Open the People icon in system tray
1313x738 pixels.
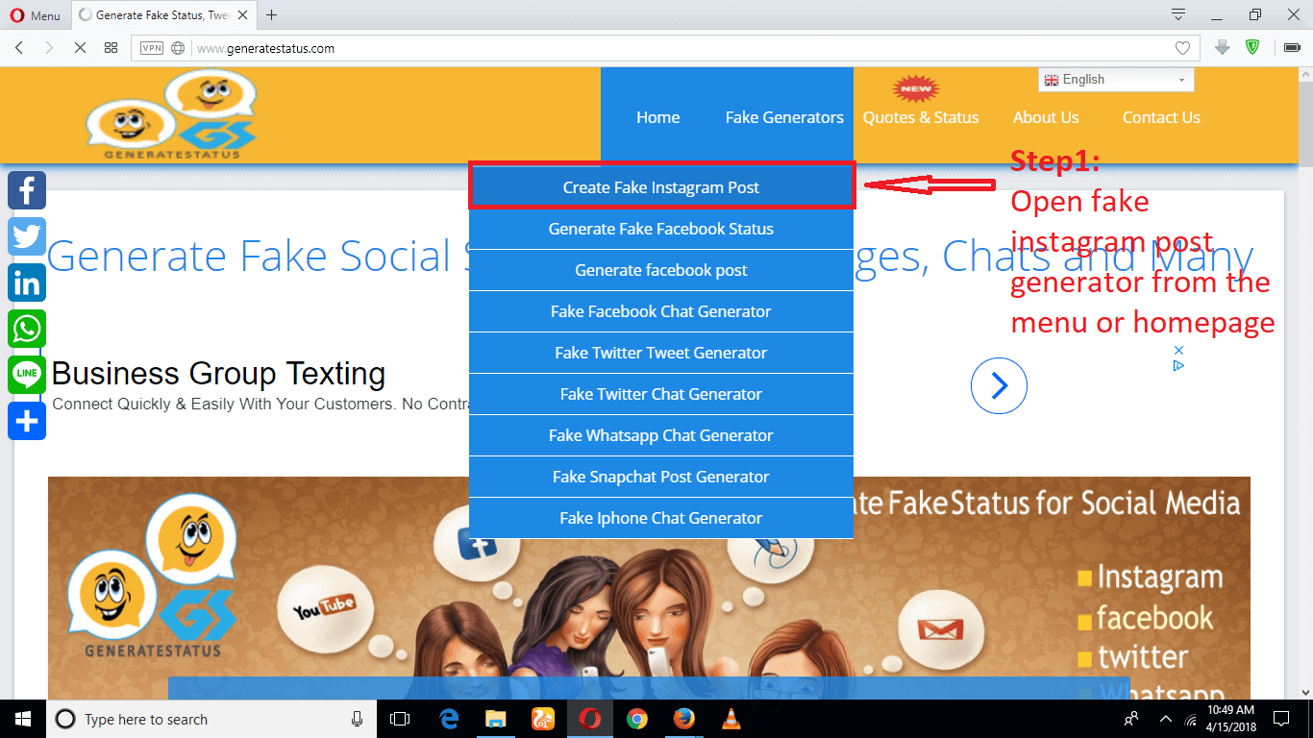tap(1131, 719)
